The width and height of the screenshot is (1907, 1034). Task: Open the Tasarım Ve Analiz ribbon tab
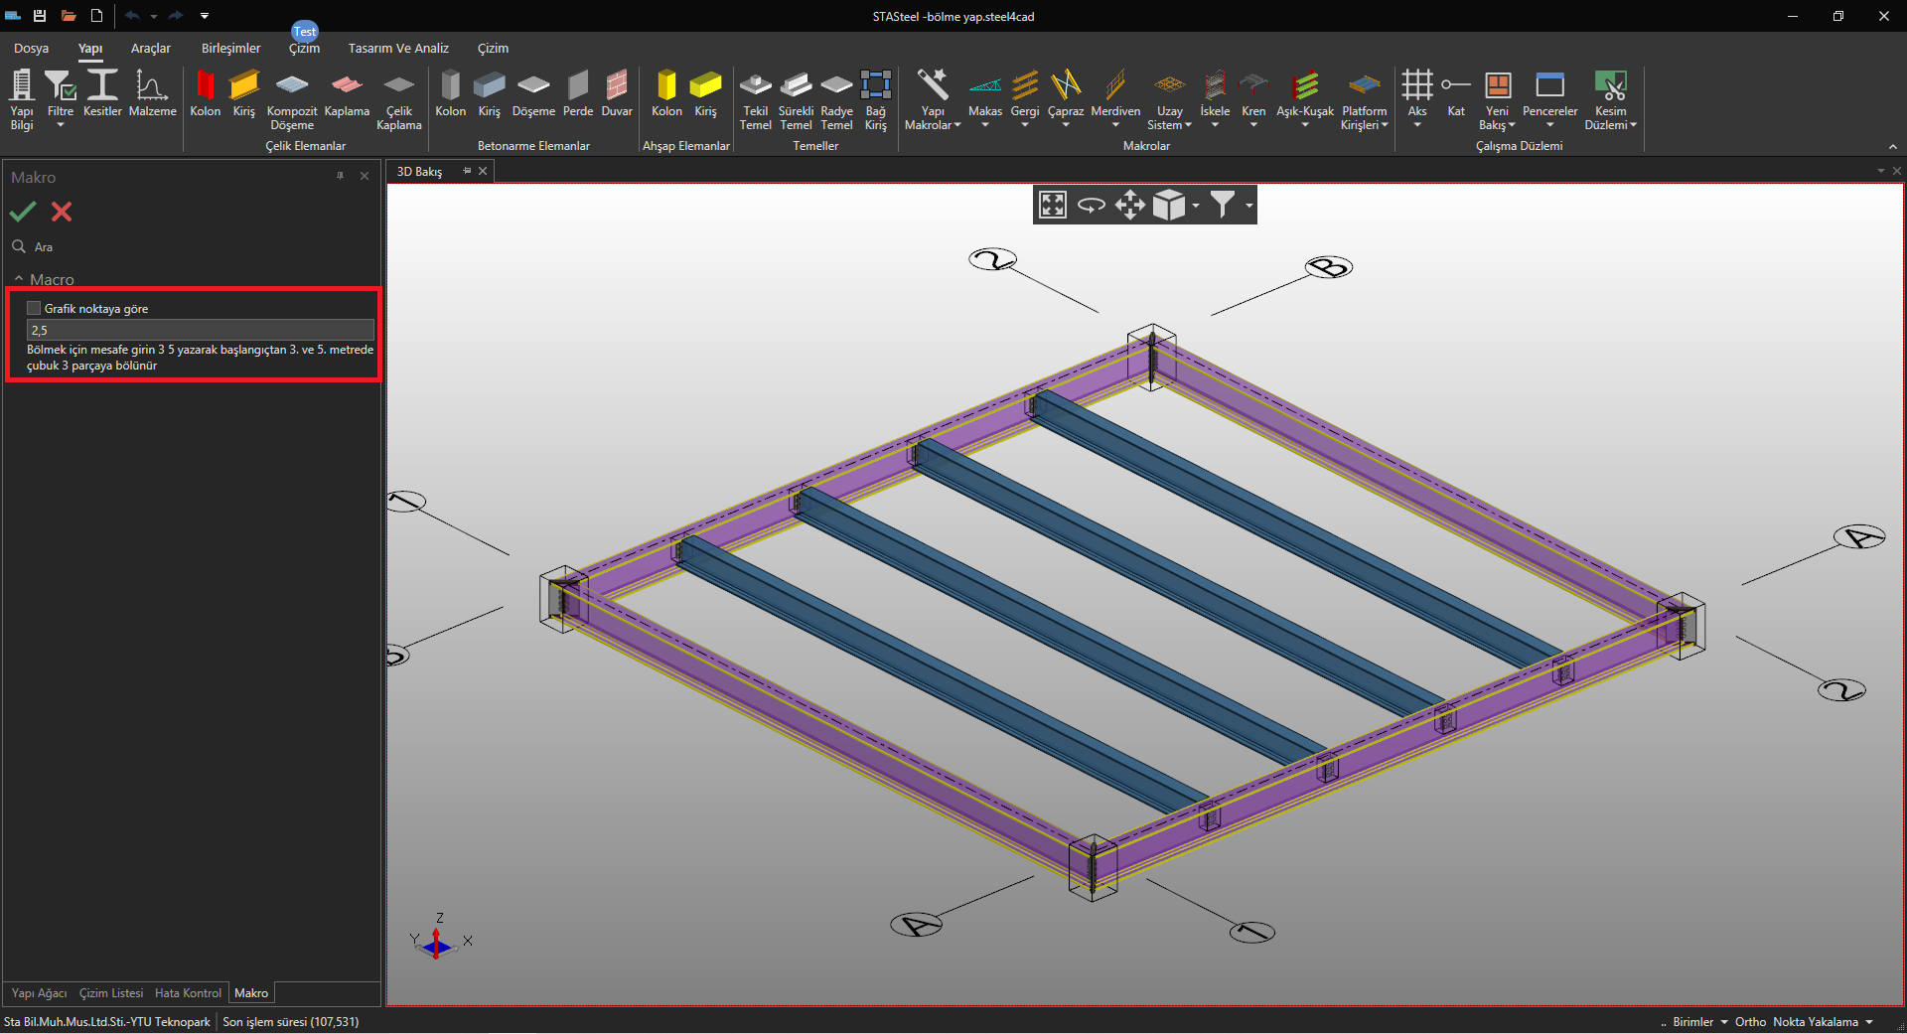(x=398, y=48)
